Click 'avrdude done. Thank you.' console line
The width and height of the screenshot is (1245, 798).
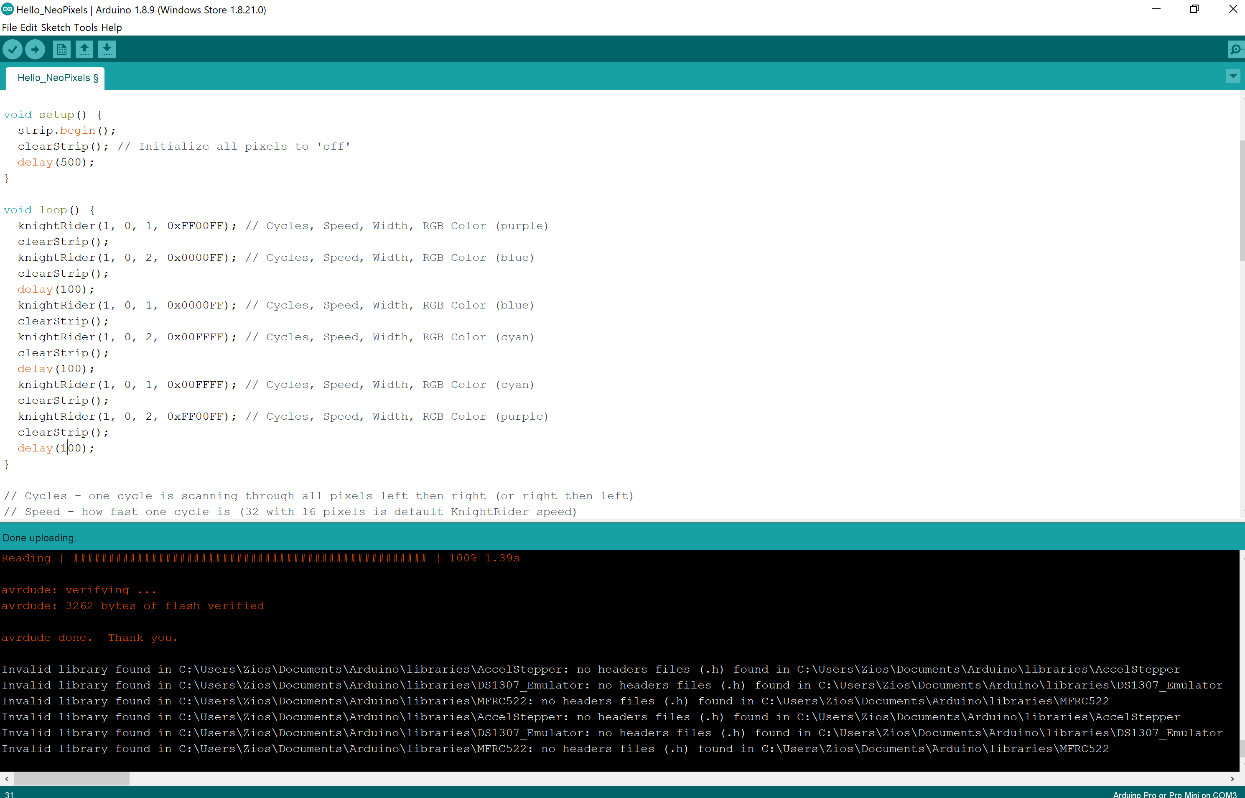[89, 637]
